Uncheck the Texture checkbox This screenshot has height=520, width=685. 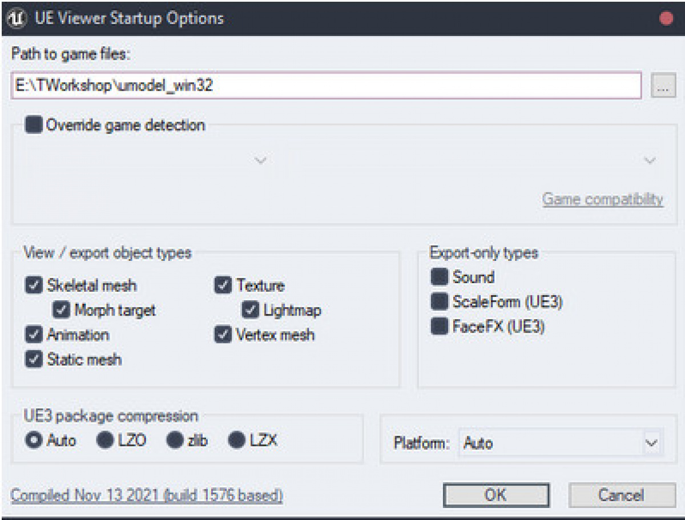pyautogui.click(x=223, y=285)
